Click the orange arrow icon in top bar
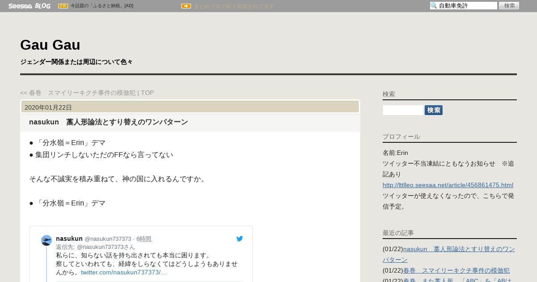The width and height of the screenshot is (537, 282). [186, 6]
